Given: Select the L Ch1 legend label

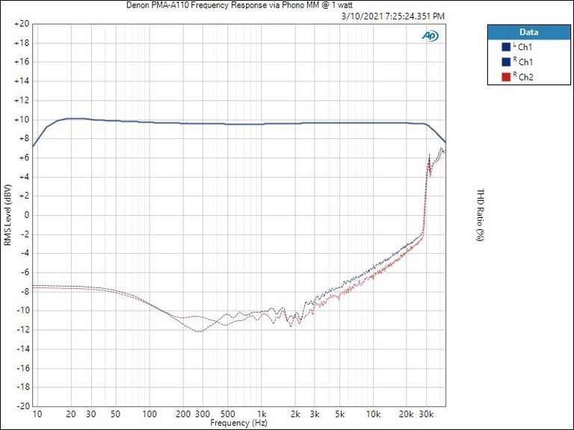Looking at the screenshot, I should (x=523, y=46).
